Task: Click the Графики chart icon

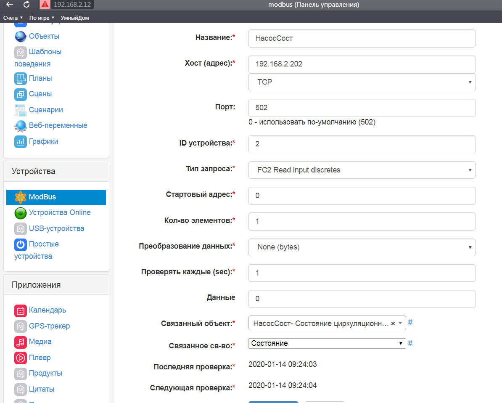Action: [21, 142]
